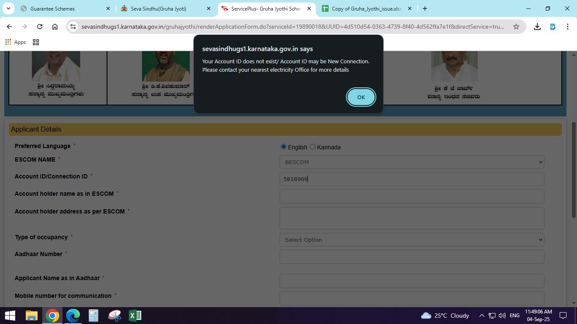
Task: Open Snipping Tool from the taskbar
Action: [114, 316]
